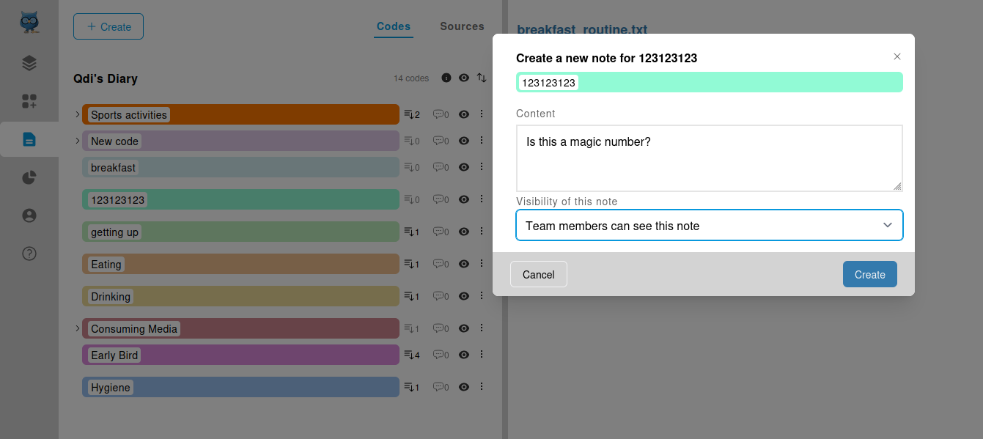Click the 123123123 label in dialog
The width and height of the screenshot is (983, 439).
click(549, 83)
